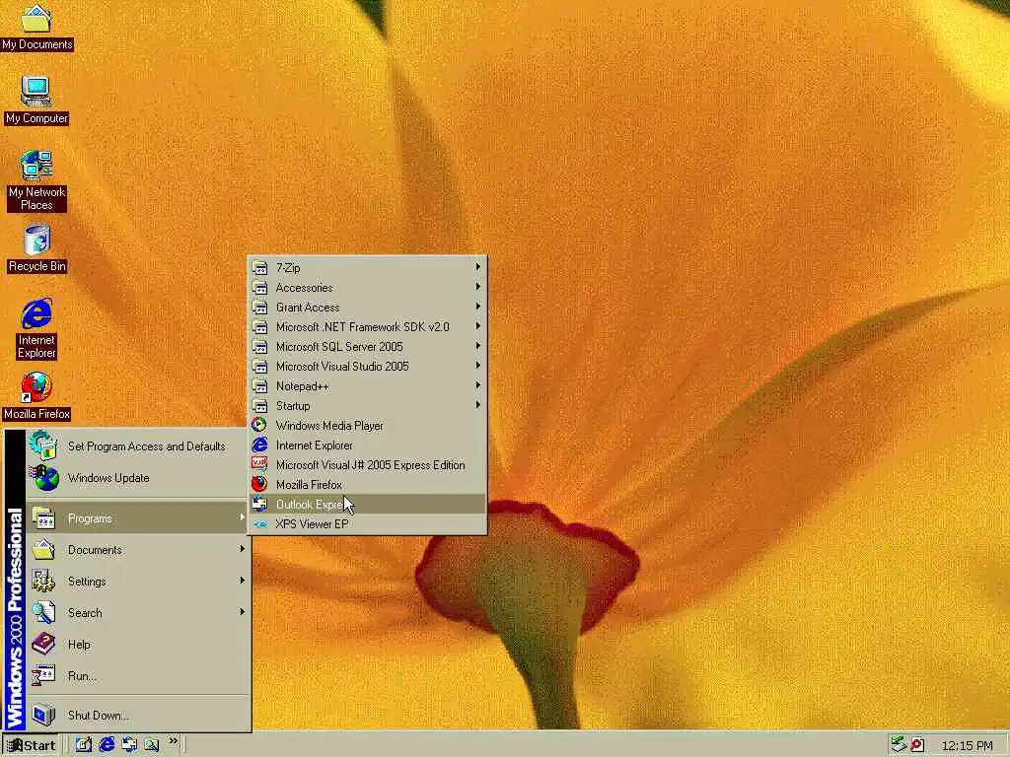1010x757 pixels.
Task: Expand the Accessories folder arrow
Action: click(x=478, y=287)
